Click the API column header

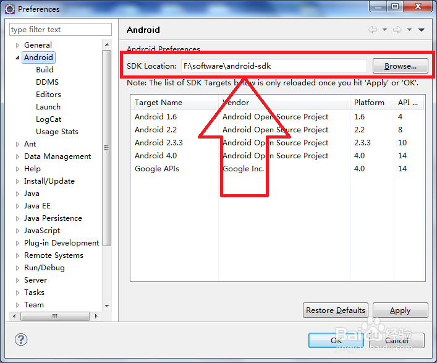point(409,102)
